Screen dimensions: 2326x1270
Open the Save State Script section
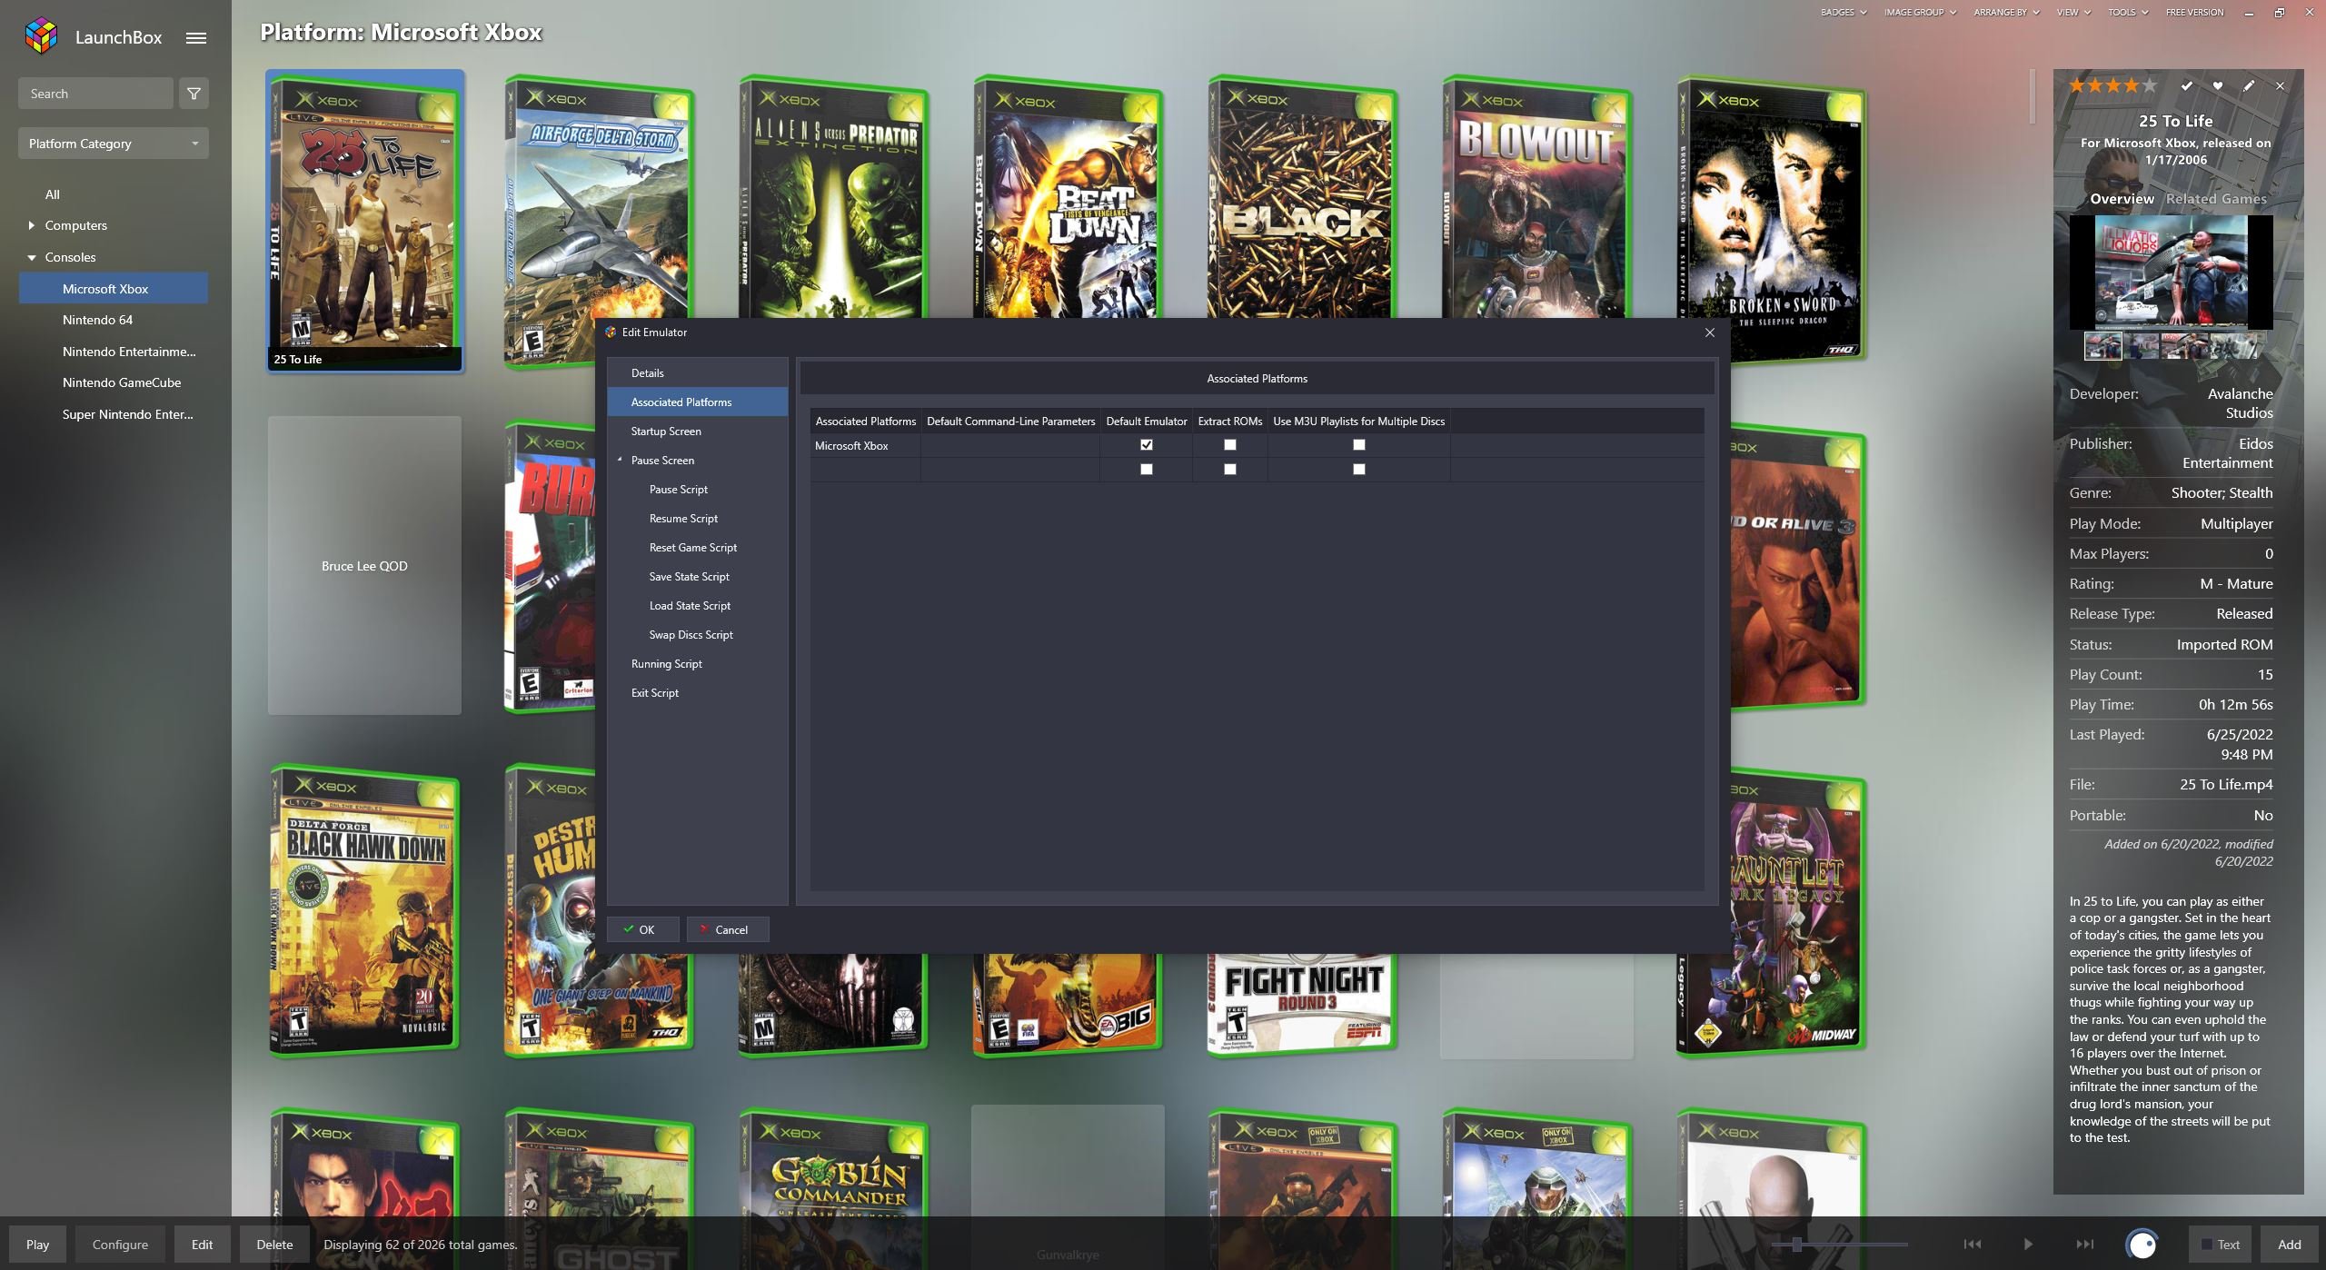[x=697, y=576]
